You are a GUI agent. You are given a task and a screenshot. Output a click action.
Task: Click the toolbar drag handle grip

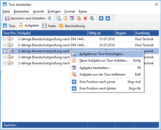[3, 18]
